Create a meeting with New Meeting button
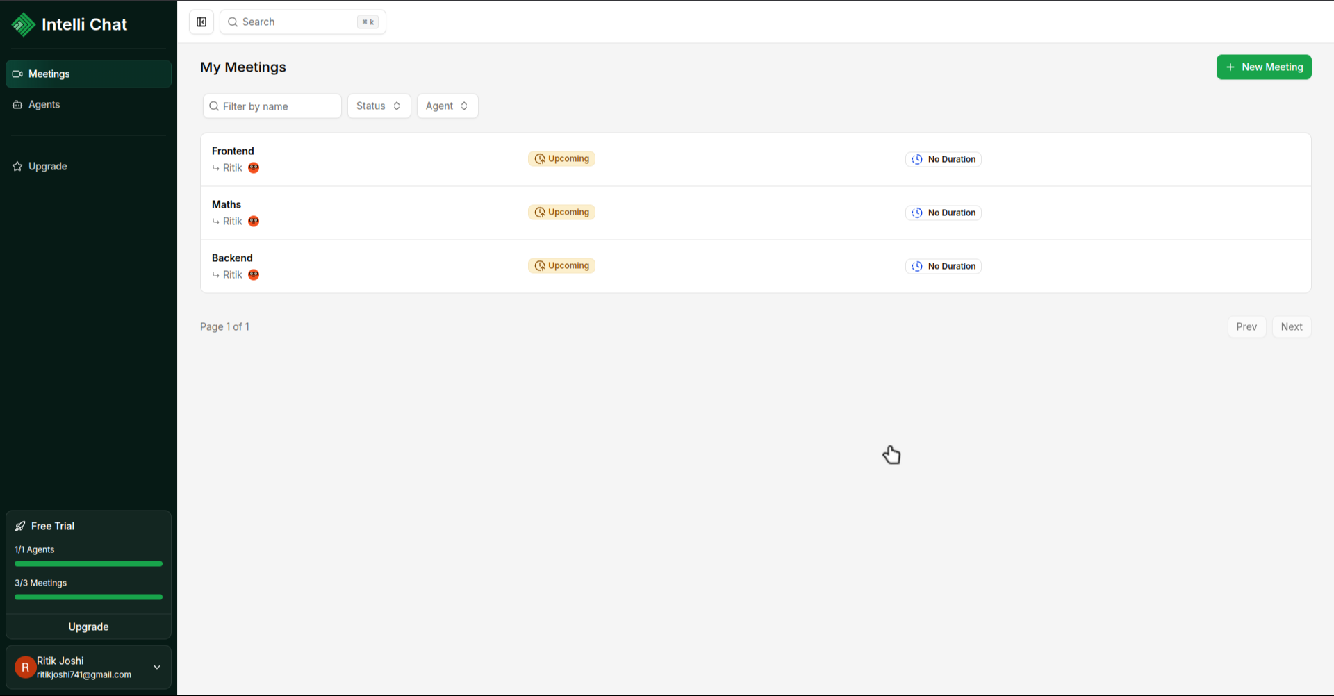1334x696 pixels. point(1263,67)
